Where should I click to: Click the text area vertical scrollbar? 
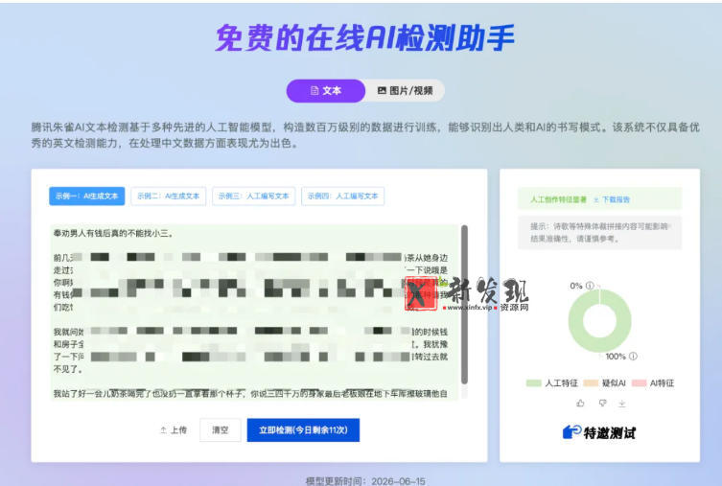point(464,304)
